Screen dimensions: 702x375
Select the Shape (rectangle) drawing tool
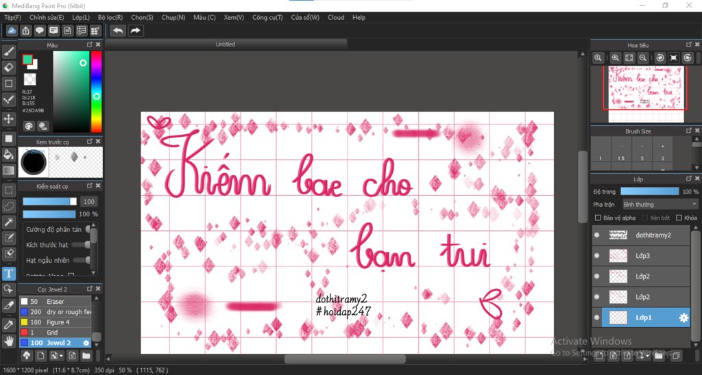pyautogui.click(x=8, y=83)
